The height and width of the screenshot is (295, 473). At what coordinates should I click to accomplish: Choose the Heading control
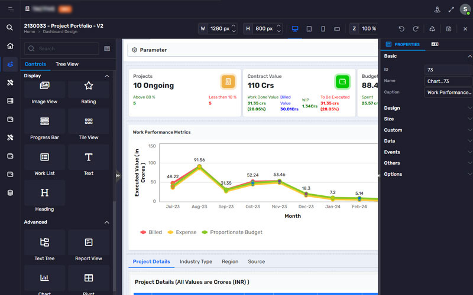(44, 196)
